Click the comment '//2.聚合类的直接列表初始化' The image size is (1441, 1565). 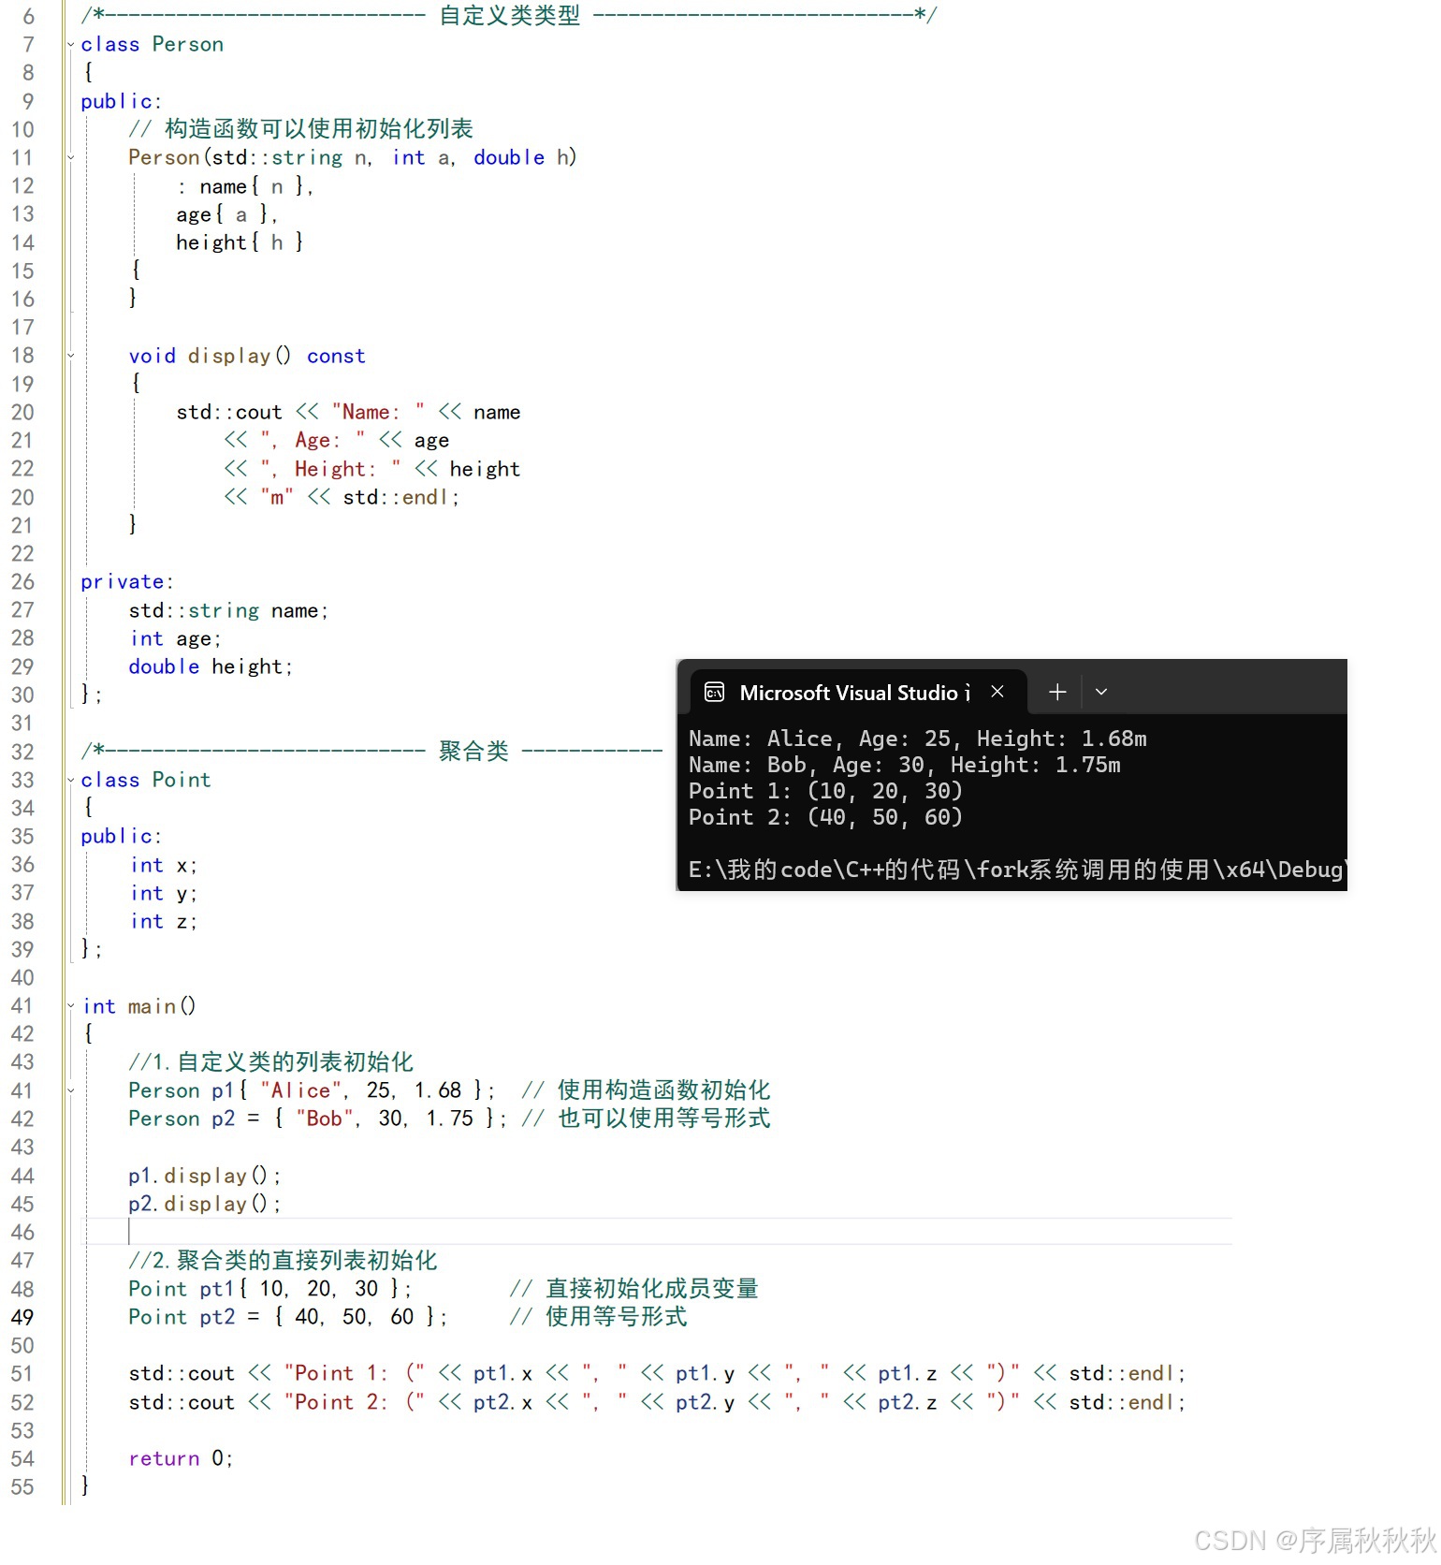[x=283, y=1261]
